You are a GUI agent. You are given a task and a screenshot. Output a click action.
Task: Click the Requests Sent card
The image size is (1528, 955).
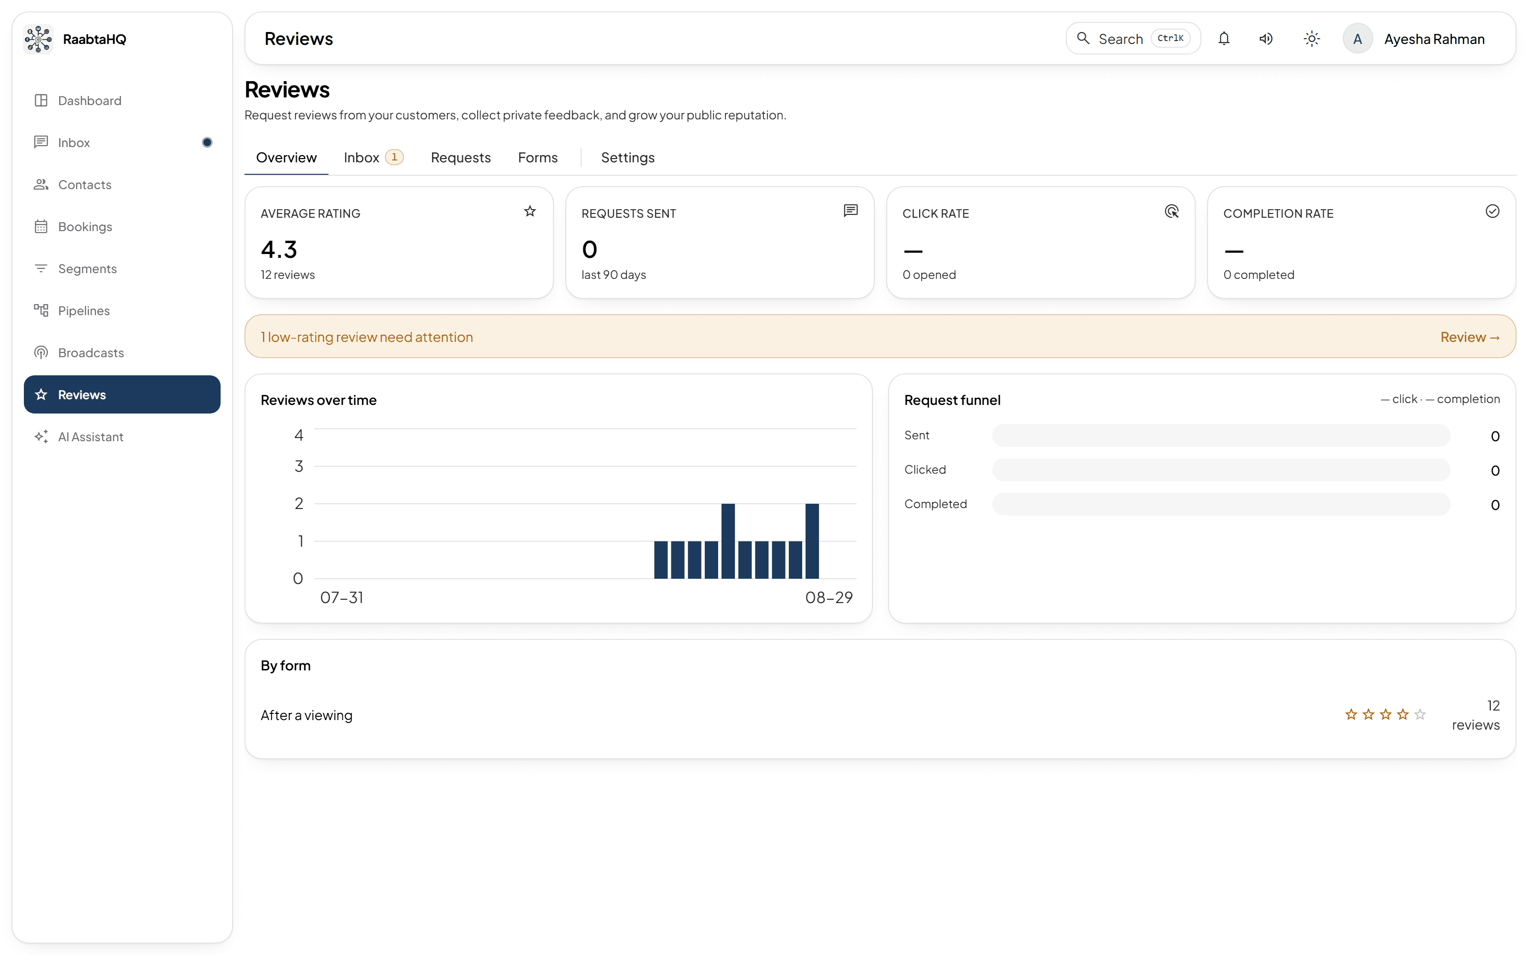click(x=720, y=243)
